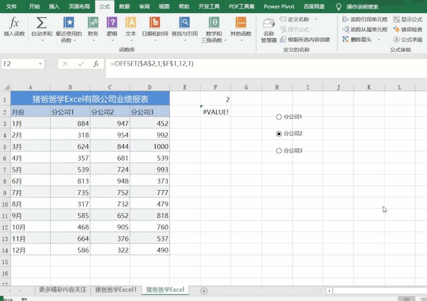Click the AutoSum (自动求和) sigma icon

(x=42, y=23)
